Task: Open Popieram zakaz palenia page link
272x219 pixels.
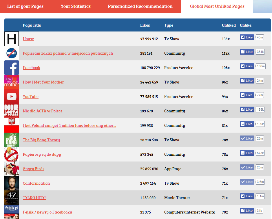Action: coord(68,53)
